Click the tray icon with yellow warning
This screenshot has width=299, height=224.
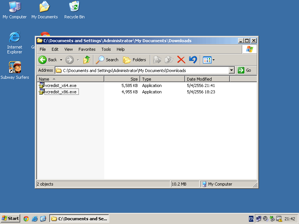pos(279,219)
